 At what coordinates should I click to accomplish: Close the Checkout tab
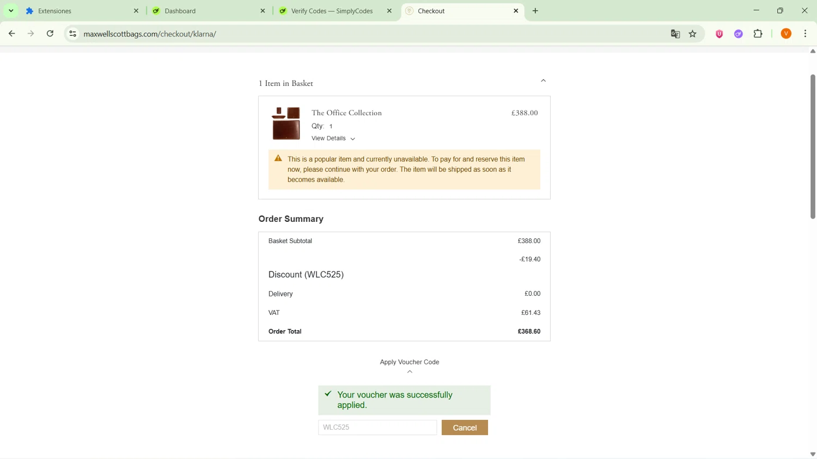(x=516, y=11)
